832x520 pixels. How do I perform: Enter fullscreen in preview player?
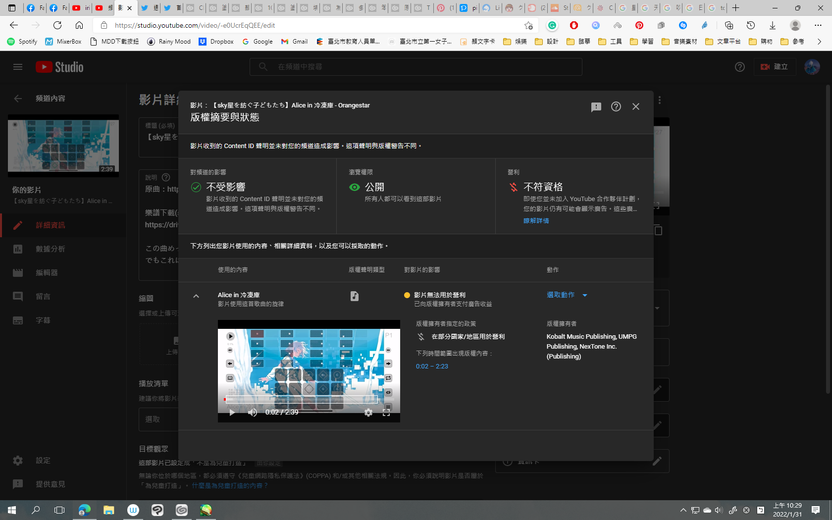tap(386, 412)
